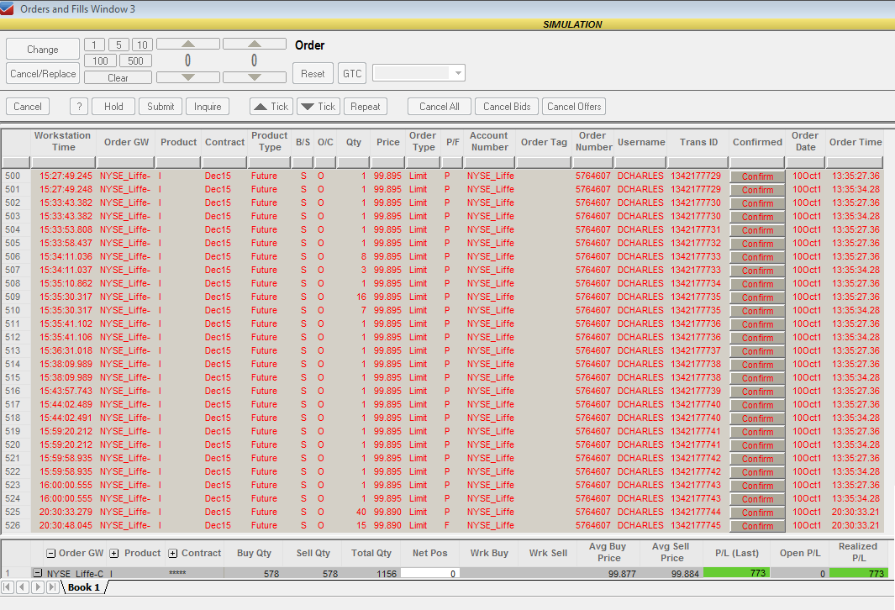
Task: Increase first stepper value with up arrow
Action: click(188, 44)
